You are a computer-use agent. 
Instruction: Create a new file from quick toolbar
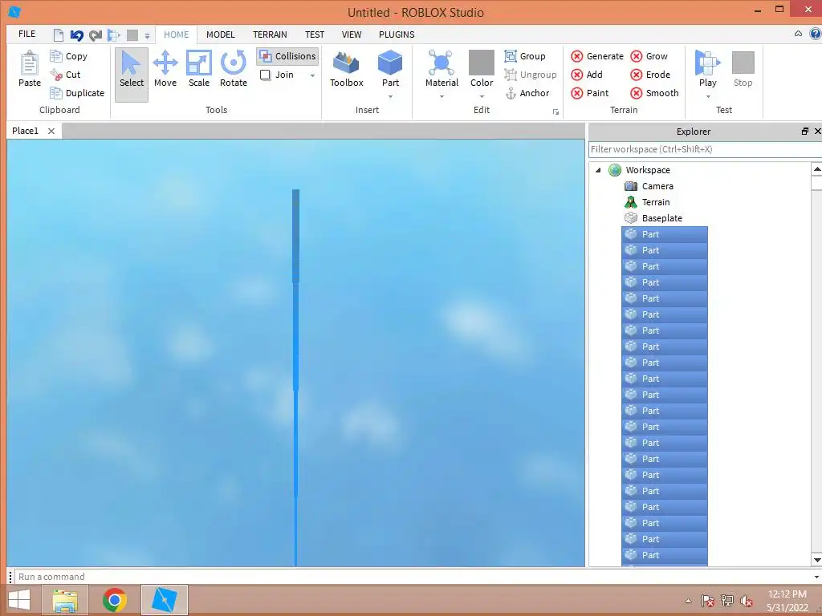point(58,35)
